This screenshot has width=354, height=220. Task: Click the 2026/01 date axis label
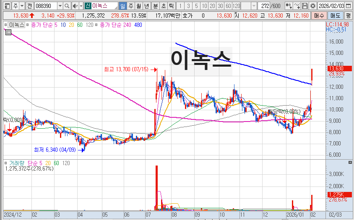tap(295, 215)
